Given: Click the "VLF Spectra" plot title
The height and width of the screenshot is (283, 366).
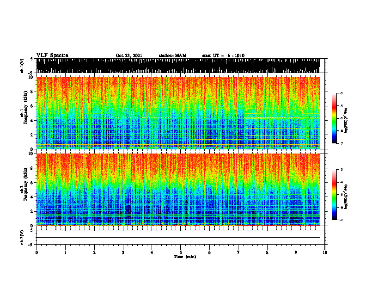Looking at the screenshot, I should [52, 55].
